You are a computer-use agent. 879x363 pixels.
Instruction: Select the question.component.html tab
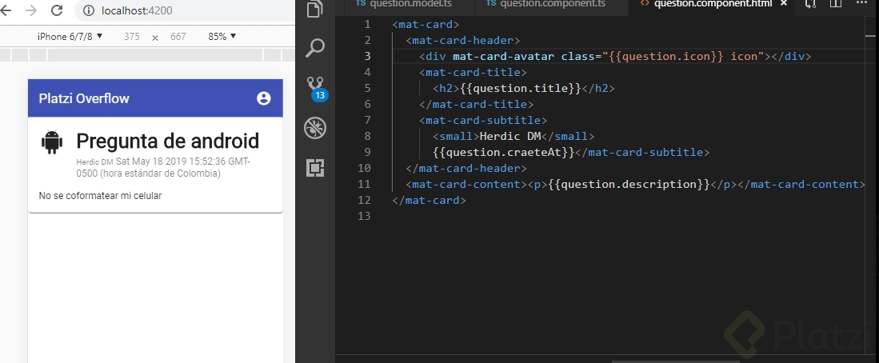click(x=712, y=4)
